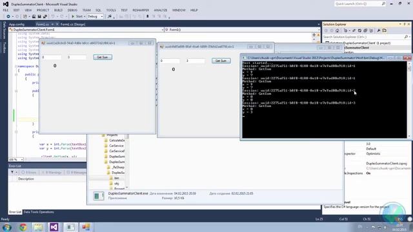
Task: Collapse the namespace outline in code editor
Action: coord(16,66)
